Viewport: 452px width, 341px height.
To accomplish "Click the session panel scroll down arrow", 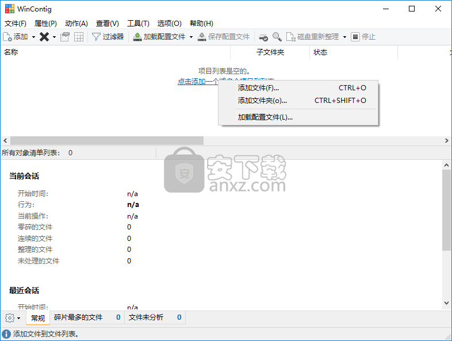I will coord(446,303).
